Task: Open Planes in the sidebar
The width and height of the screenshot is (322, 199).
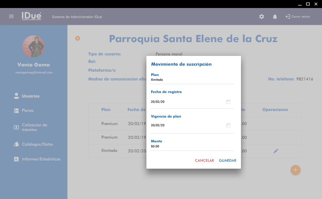Action: tap(28, 111)
